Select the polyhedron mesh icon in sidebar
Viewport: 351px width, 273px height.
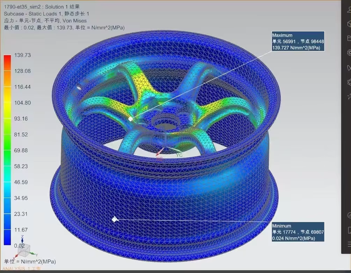[349, 82]
